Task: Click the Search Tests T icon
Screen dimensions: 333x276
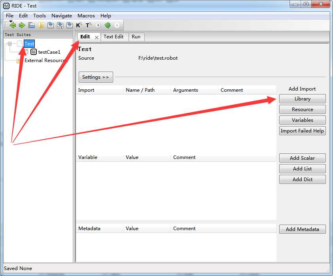Action: [x=89, y=25]
